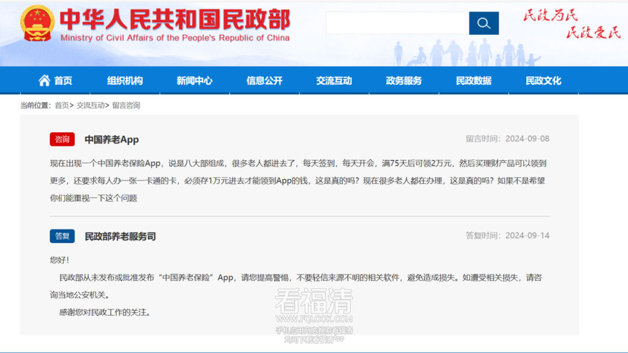Open the 交流互动 navigation menu

(x=334, y=81)
